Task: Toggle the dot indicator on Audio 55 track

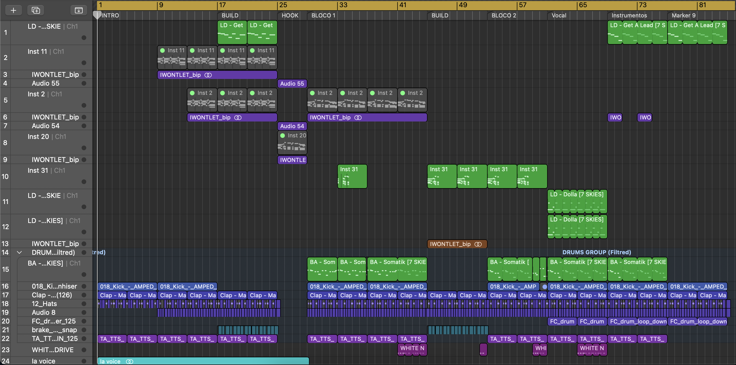Action: tap(84, 83)
